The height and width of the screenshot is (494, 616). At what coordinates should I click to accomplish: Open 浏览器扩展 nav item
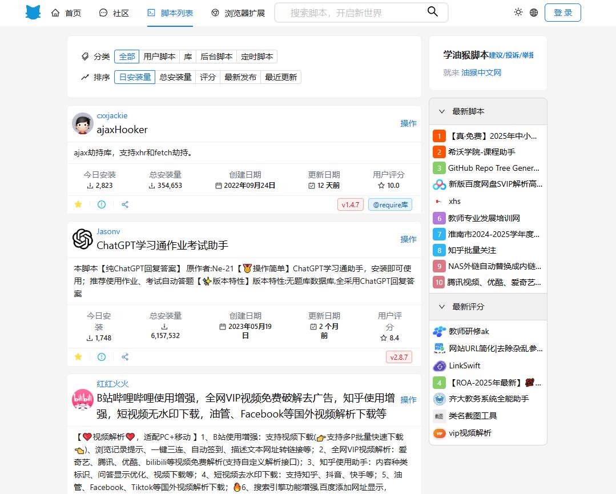238,13
